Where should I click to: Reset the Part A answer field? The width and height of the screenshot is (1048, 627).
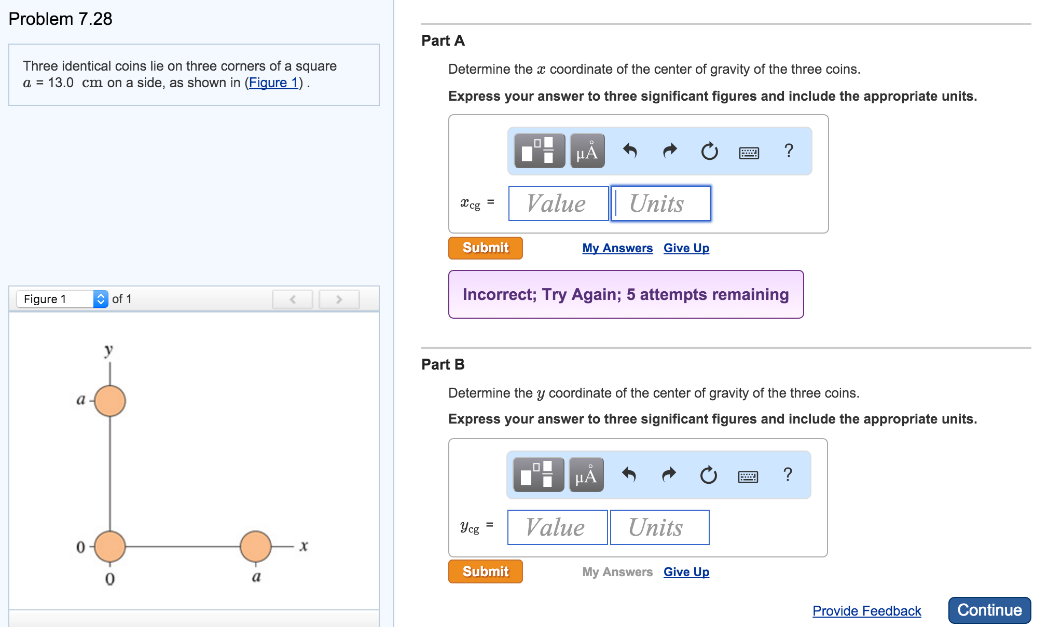(709, 152)
